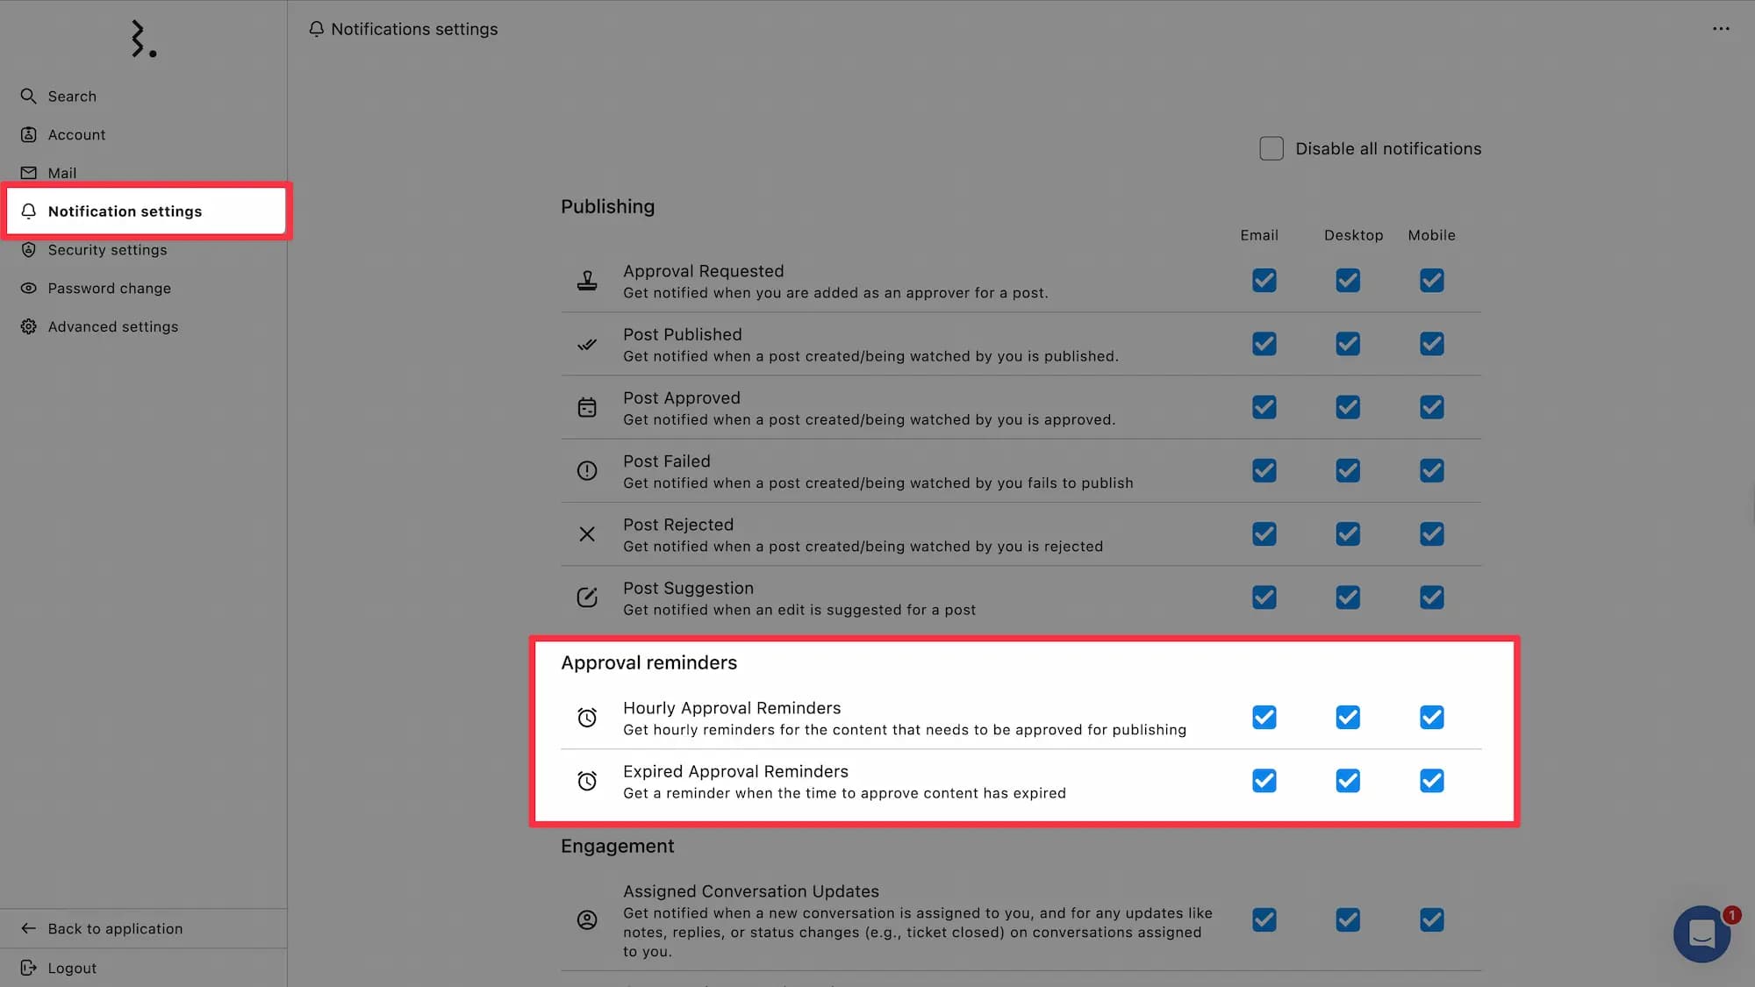The image size is (1755, 987).
Task: Click the three-dot more options icon
Action: [1721, 29]
